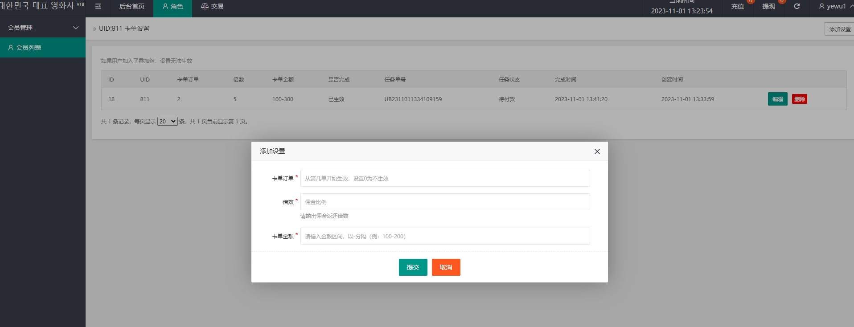Click the 提交 submit button

[x=413, y=267]
